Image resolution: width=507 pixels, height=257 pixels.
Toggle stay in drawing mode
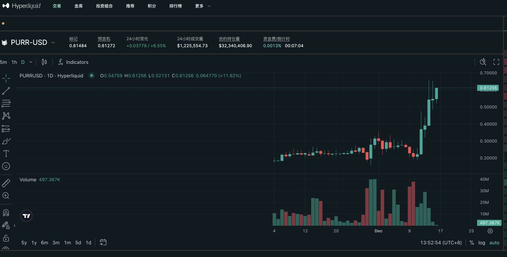tap(6, 225)
